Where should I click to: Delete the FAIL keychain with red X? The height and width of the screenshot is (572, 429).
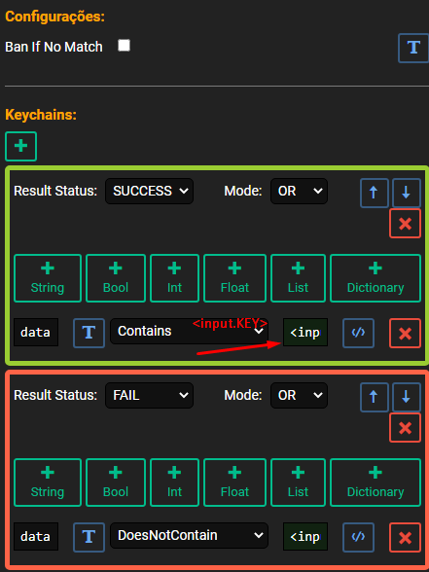click(405, 428)
